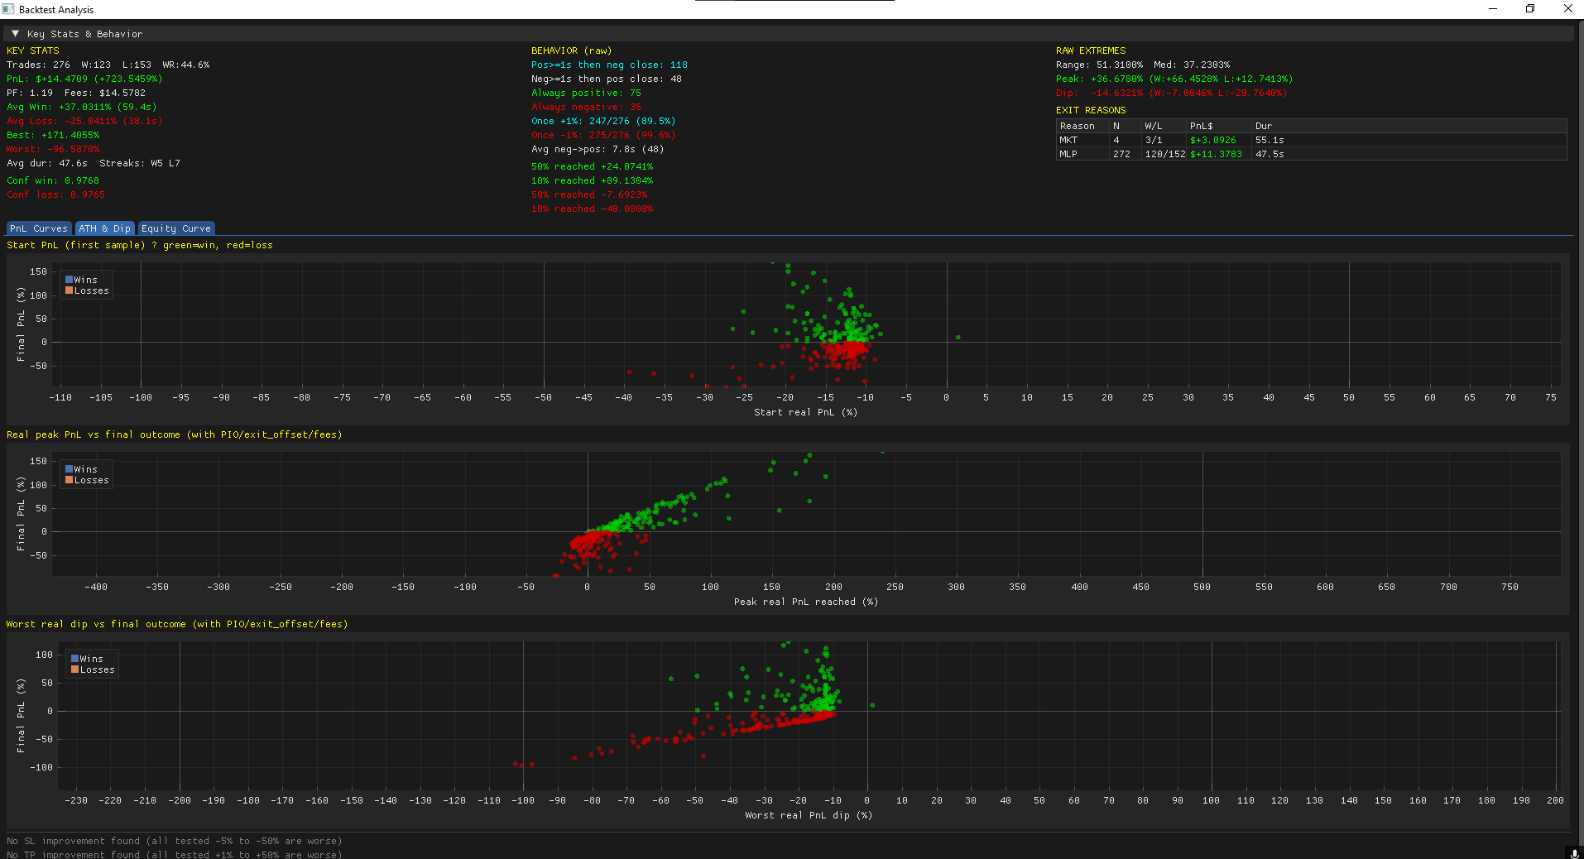This screenshot has width=1584, height=859.
Task: Click the Wins legend icon in the peak PnL chart
Action: [x=69, y=469]
